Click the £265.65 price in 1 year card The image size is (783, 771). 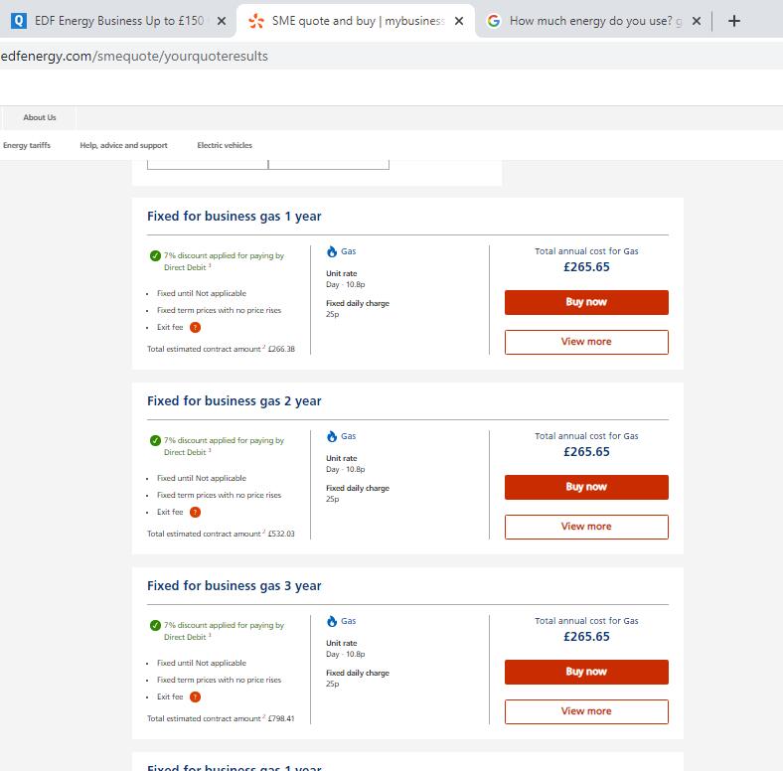click(x=586, y=267)
